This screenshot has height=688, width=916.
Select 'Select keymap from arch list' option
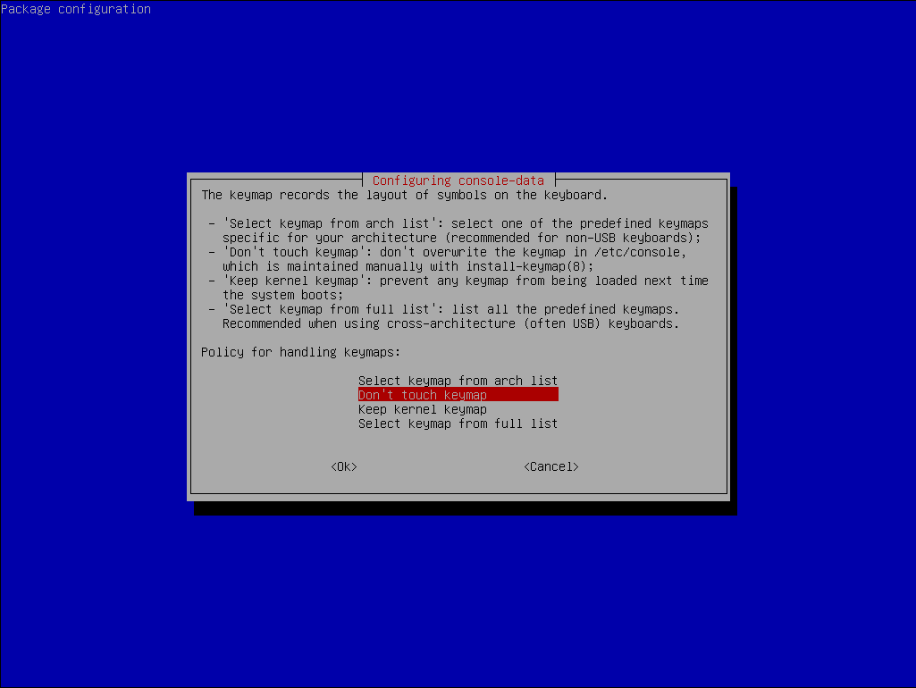click(x=458, y=381)
